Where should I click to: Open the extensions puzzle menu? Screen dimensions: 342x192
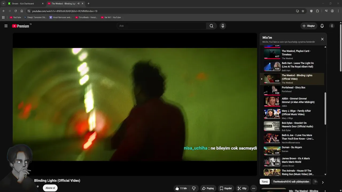pyautogui.click(x=317, y=11)
